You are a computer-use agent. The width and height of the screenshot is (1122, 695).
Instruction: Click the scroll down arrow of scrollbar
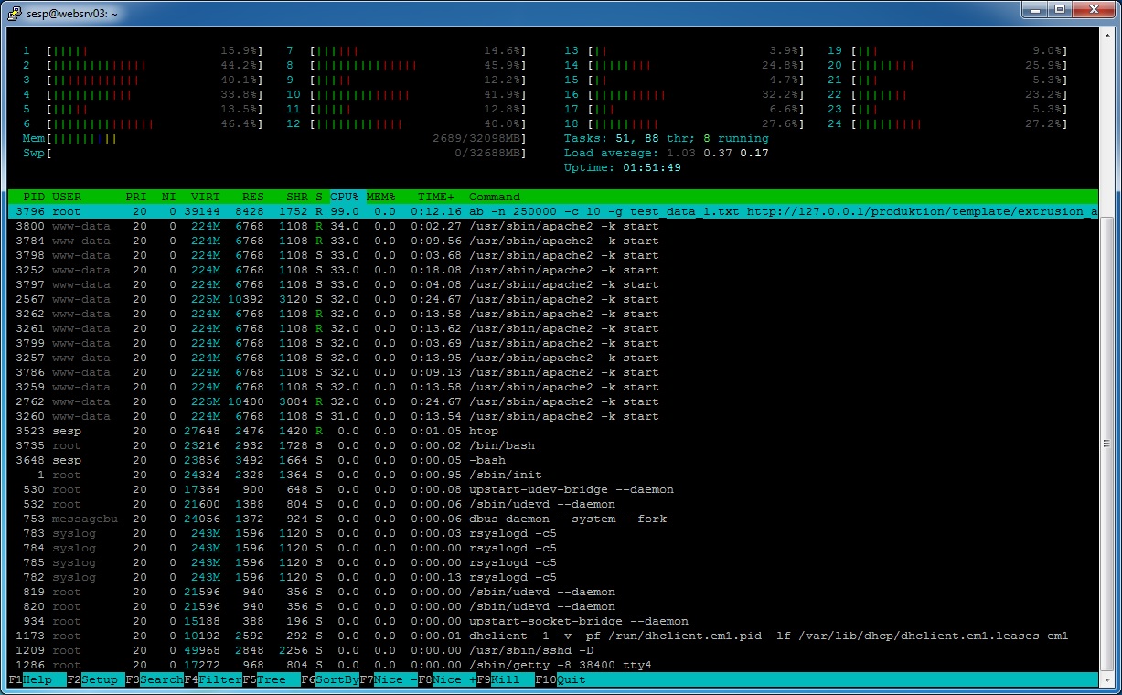pos(1106,679)
